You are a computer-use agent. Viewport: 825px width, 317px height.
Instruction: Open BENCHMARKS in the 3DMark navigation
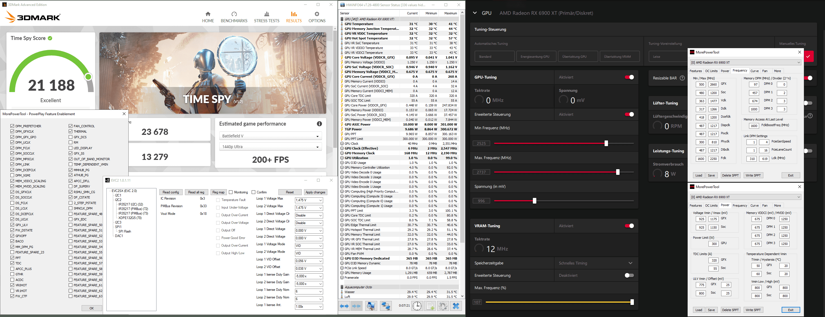pos(234,17)
